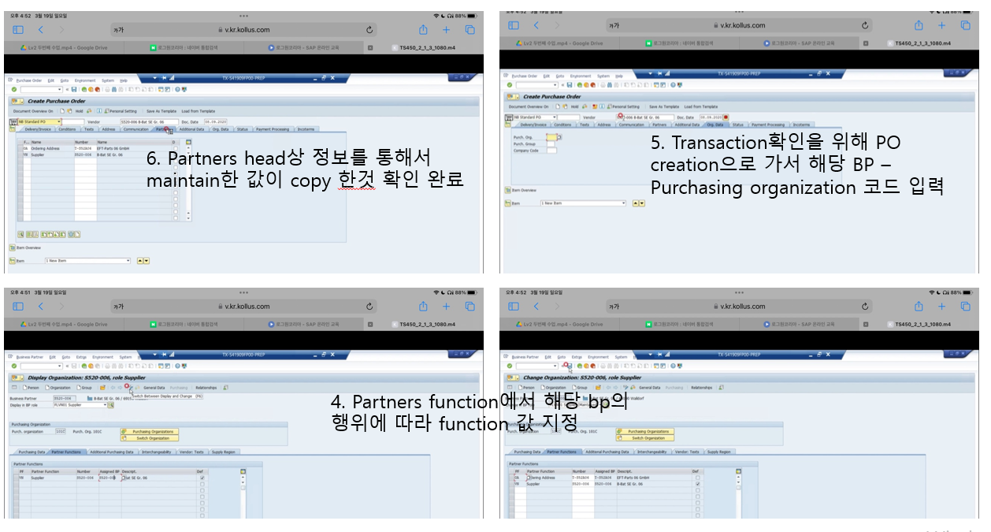Open 1 New Item dropdown in step 6 window

[129, 260]
